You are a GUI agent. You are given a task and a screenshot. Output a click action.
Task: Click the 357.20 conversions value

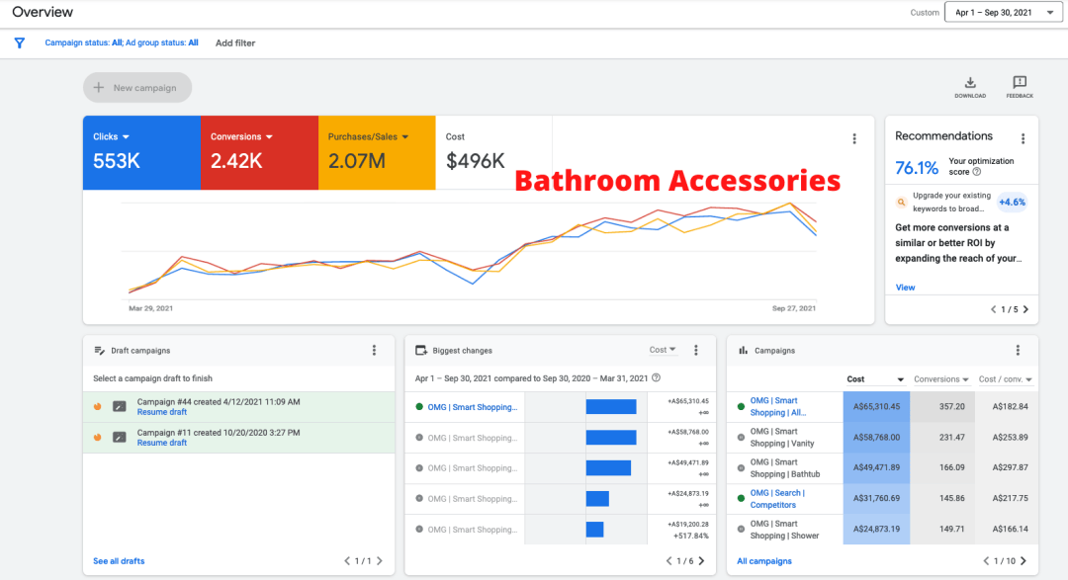click(x=951, y=406)
